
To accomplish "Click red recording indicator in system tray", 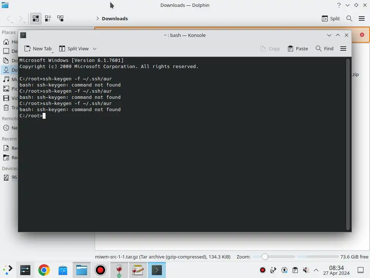I will (262, 270).
